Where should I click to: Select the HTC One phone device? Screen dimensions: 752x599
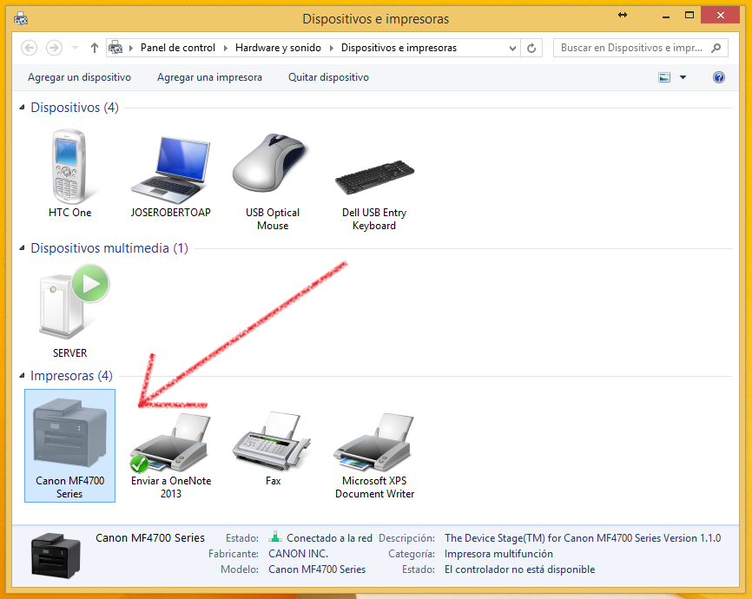pos(69,174)
